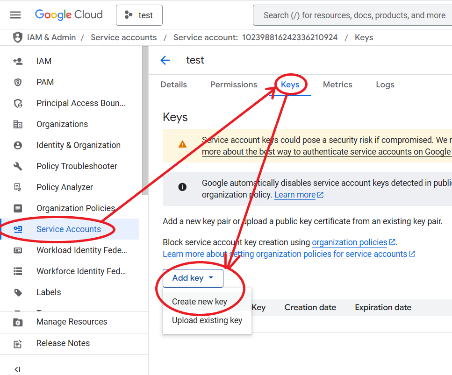Click the Labels tag icon
The image size is (452, 375).
click(18, 293)
